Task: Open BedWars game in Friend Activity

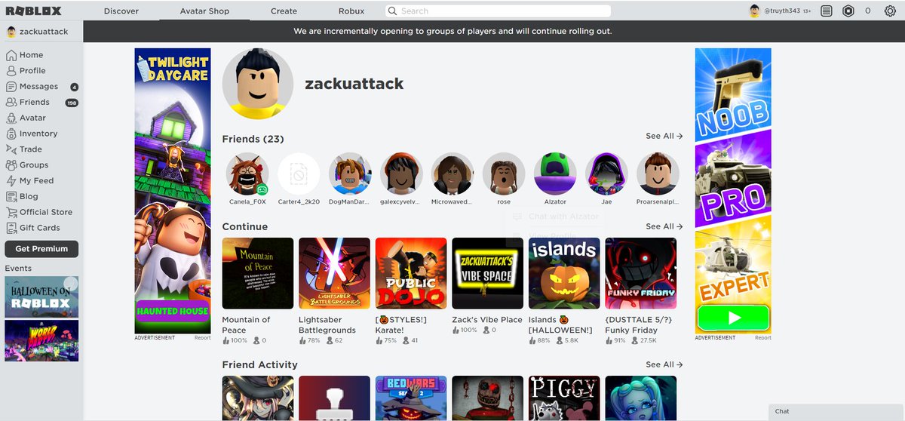Action: point(411,398)
